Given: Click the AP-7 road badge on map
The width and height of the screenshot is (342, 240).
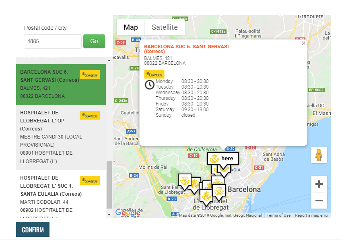Looking at the screenshot, I should pyautogui.click(x=131, y=131).
